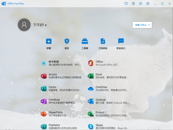Click the vertical scrollbar on right edge
This screenshot has height=130, width=173.
pyautogui.click(x=173, y=52)
